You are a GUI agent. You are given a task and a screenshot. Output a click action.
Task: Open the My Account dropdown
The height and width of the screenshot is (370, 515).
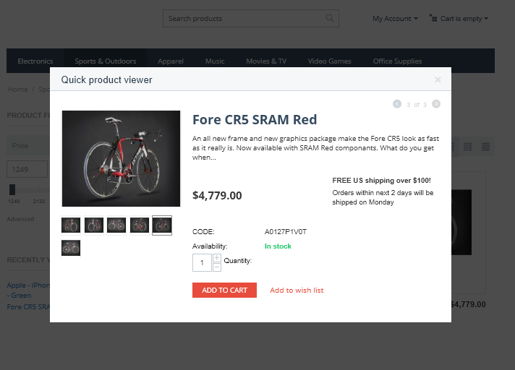pos(395,19)
